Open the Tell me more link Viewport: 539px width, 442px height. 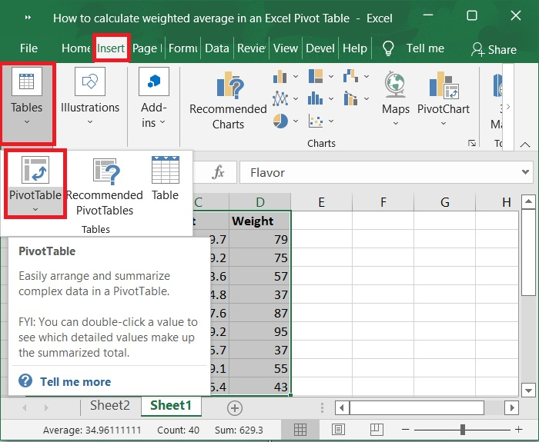click(x=75, y=381)
